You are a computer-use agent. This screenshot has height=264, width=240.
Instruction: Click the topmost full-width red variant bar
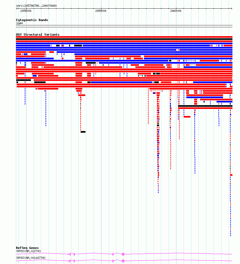(x=124, y=37)
